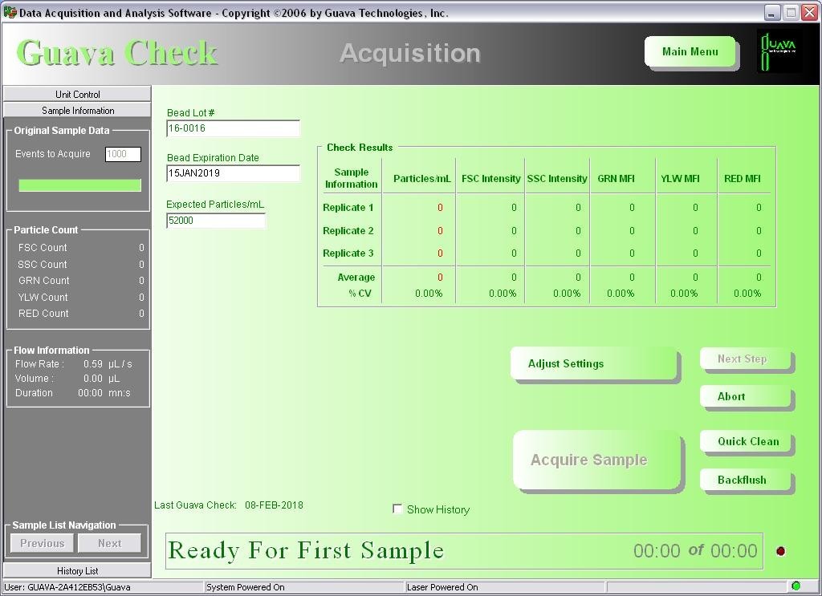Image resolution: width=822 pixels, height=596 pixels.
Task: Click the Particles/mL column header
Action: [x=422, y=179]
